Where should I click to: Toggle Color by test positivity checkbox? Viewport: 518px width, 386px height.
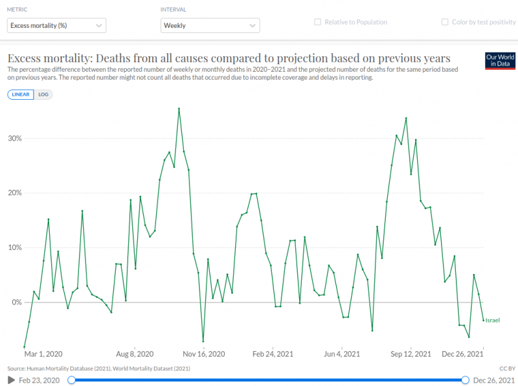(445, 22)
